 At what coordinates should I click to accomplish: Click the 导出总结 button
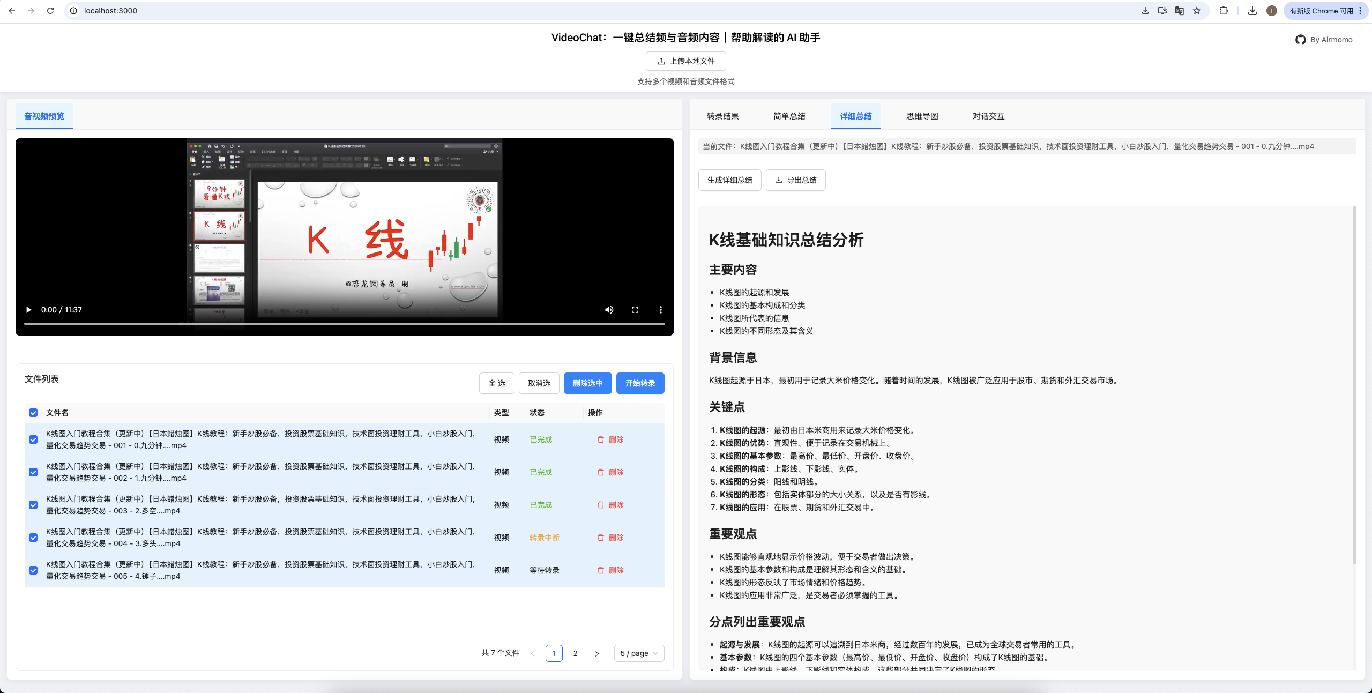point(796,180)
